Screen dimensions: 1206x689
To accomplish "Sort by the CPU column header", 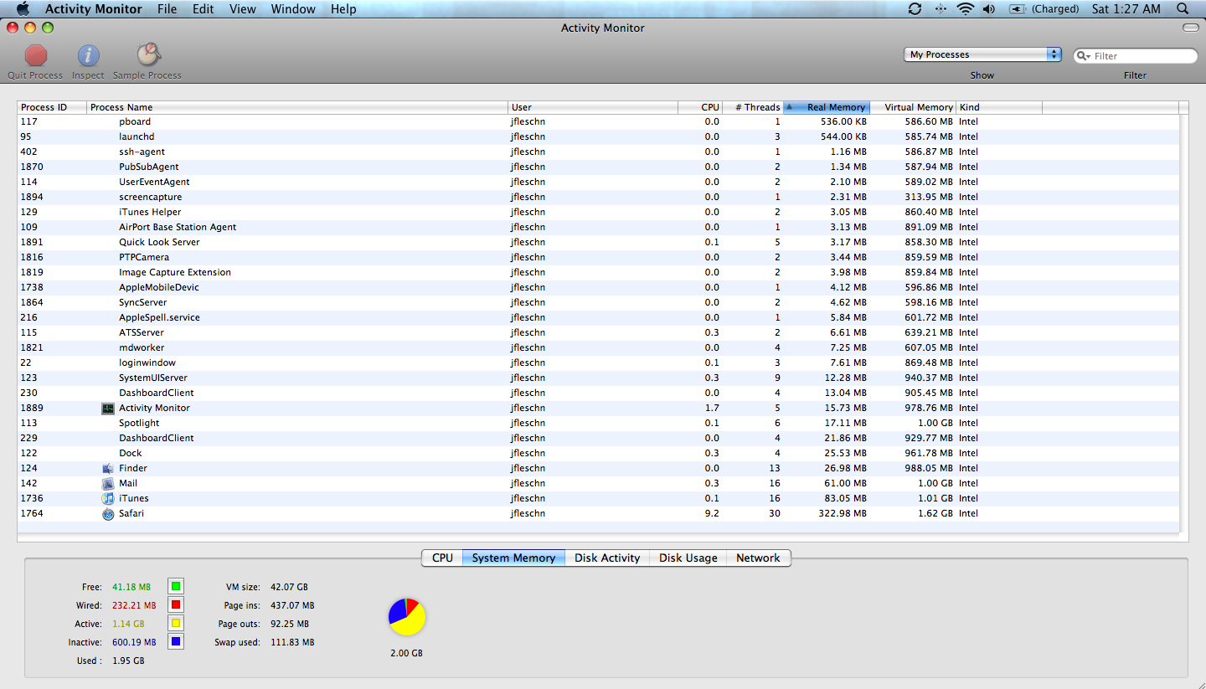I will [x=700, y=107].
